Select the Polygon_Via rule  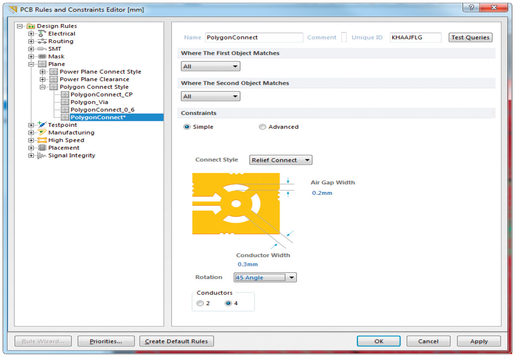pos(89,102)
